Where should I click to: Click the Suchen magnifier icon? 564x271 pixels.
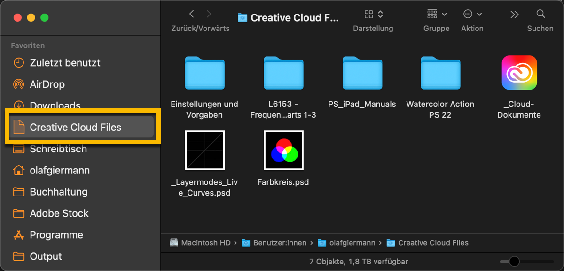(540, 14)
